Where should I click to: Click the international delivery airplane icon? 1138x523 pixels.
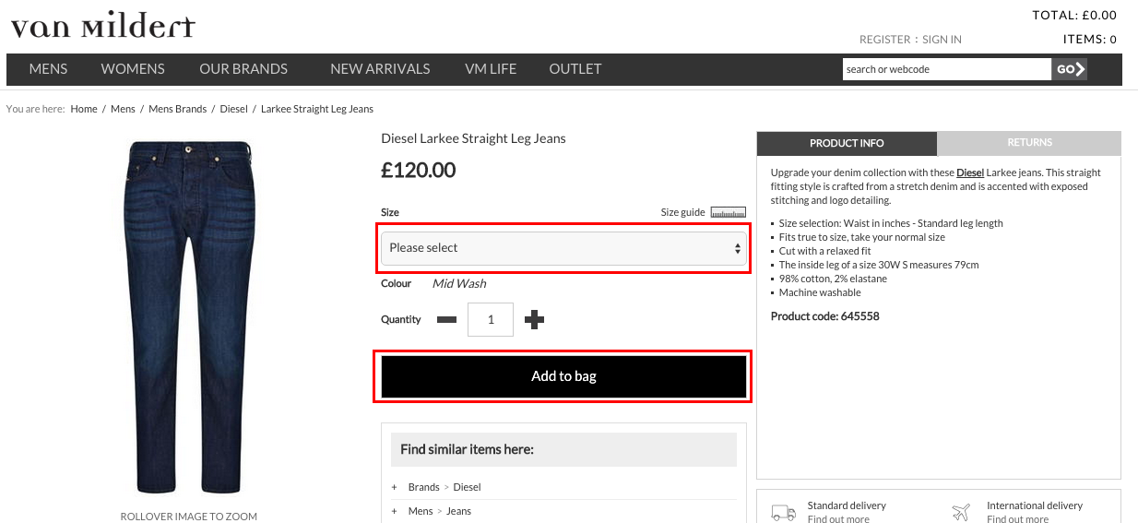[x=961, y=511]
